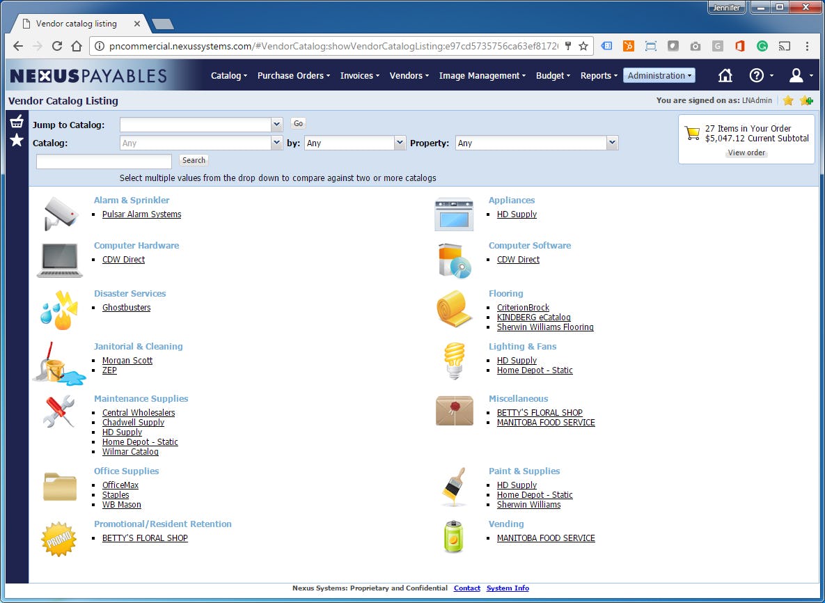The image size is (825, 603).
Task: Click the Disaster Services icon
Action: [x=59, y=310]
